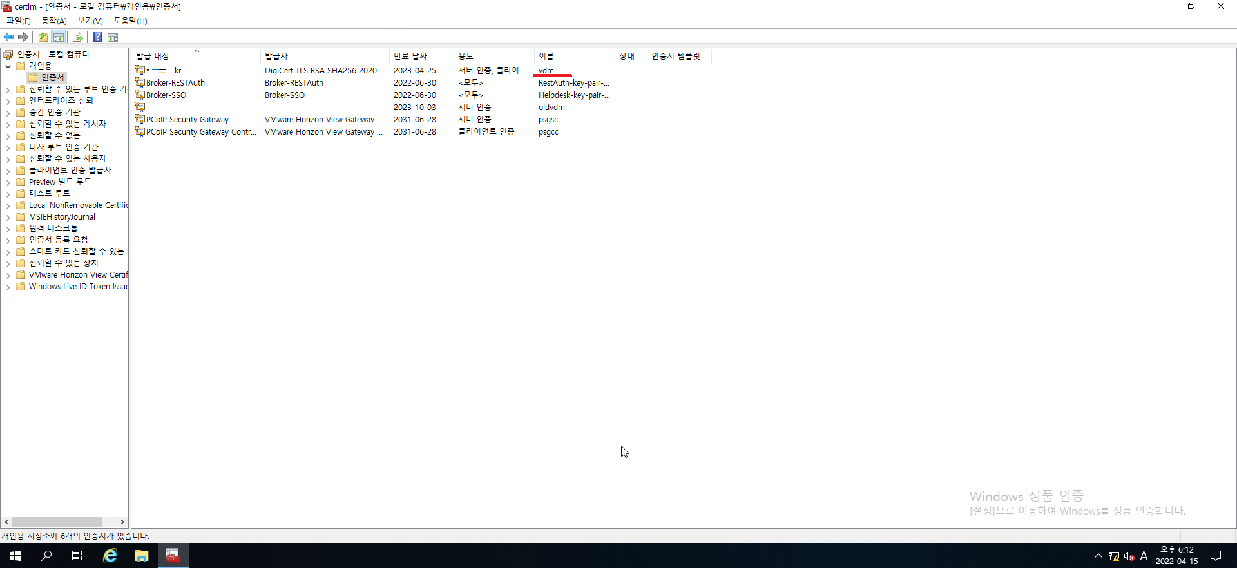
Task: Expand the 인증서 등록 요청 node
Action: click(8, 240)
